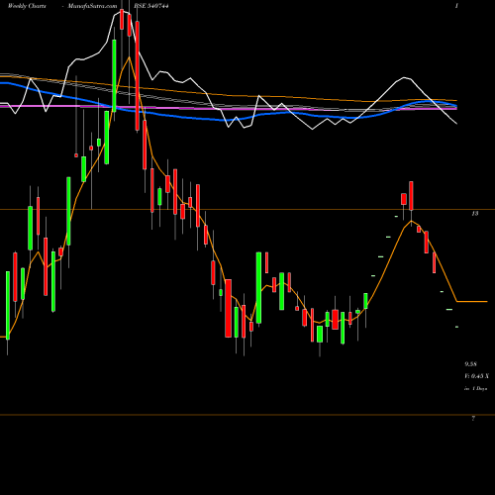Screen dimensions: 495x495
Task: Click the tallest green candlestick near the peak
Action: coord(114,76)
